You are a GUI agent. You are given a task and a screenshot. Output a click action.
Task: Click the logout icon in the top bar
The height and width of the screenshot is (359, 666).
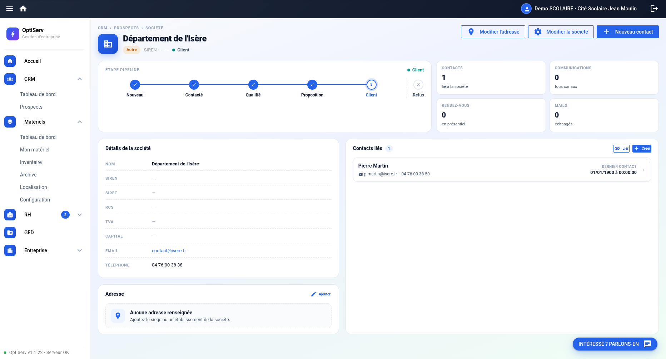tap(654, 9)
